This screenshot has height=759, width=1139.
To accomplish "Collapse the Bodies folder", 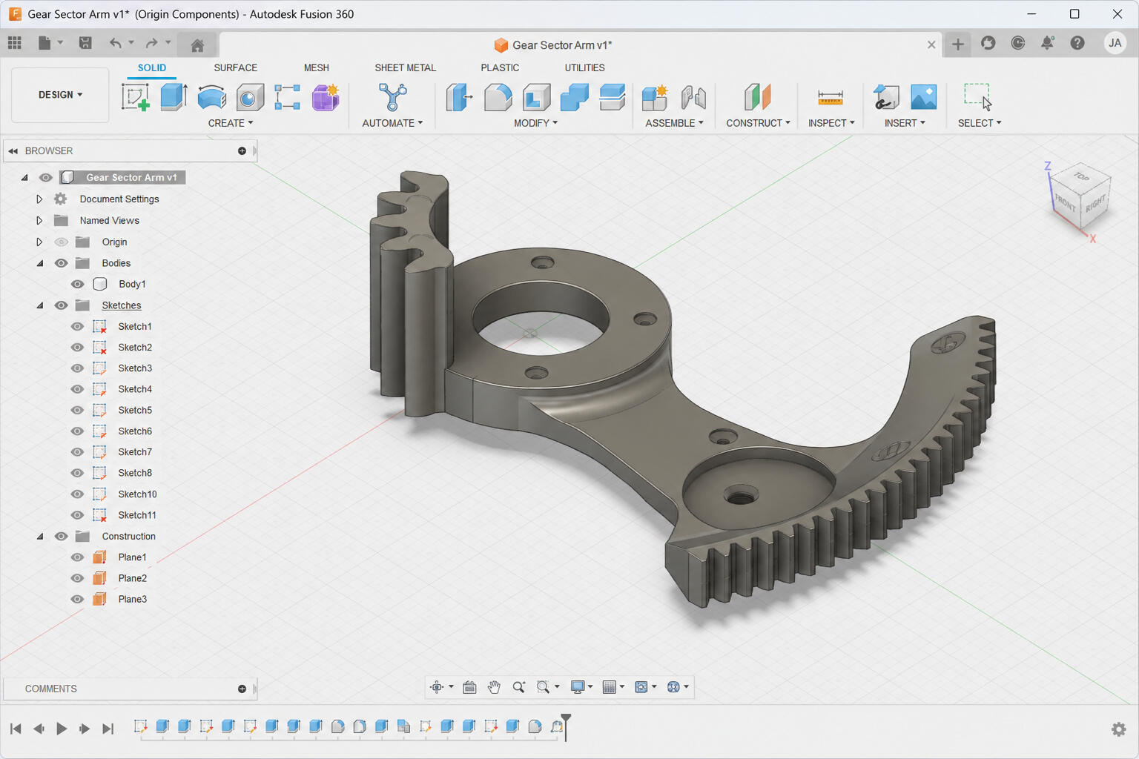I will coord(40,263).
